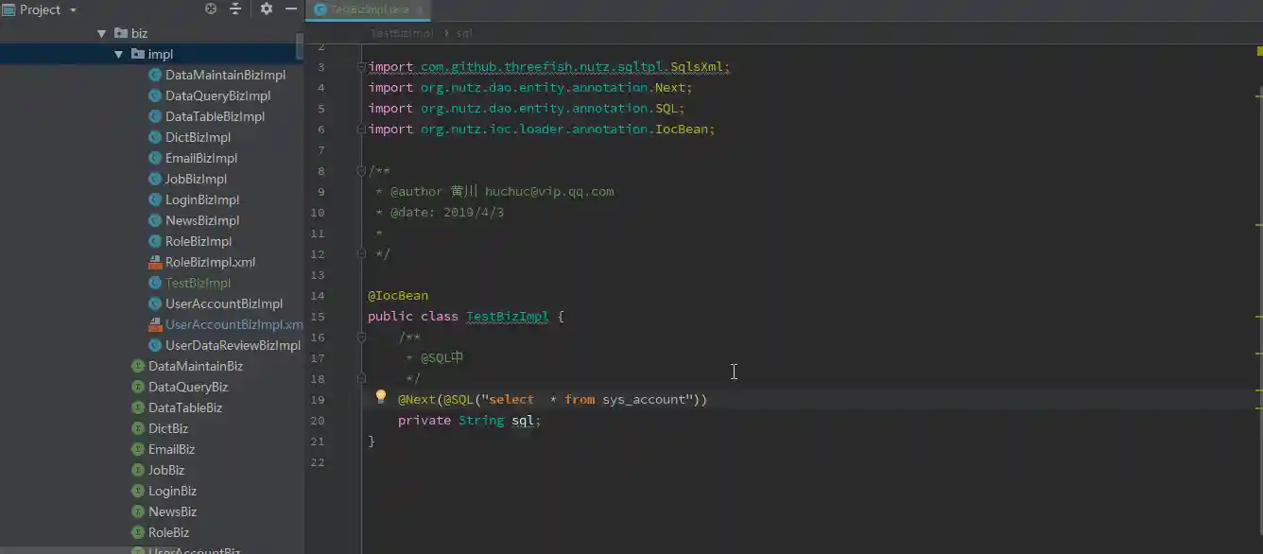Click the Select Opened File target icon

click(x=211, y=9)
